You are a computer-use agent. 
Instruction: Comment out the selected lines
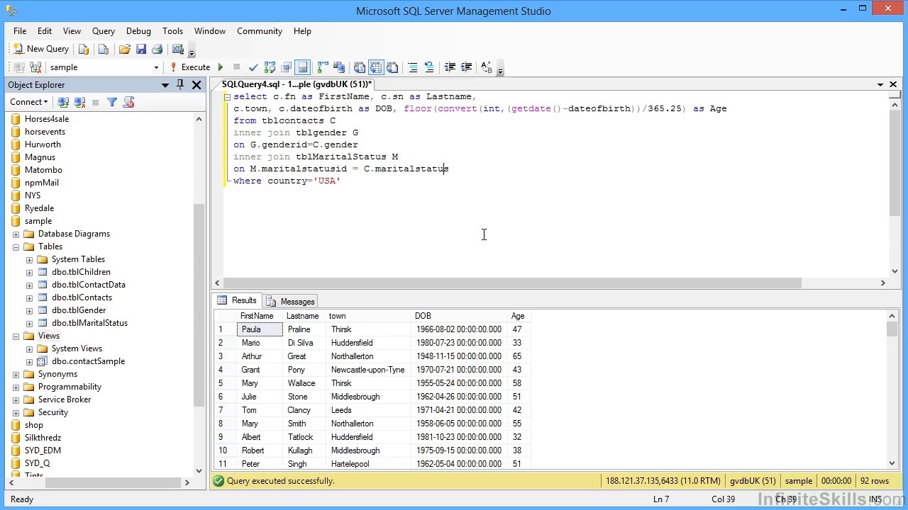point(413,67)
